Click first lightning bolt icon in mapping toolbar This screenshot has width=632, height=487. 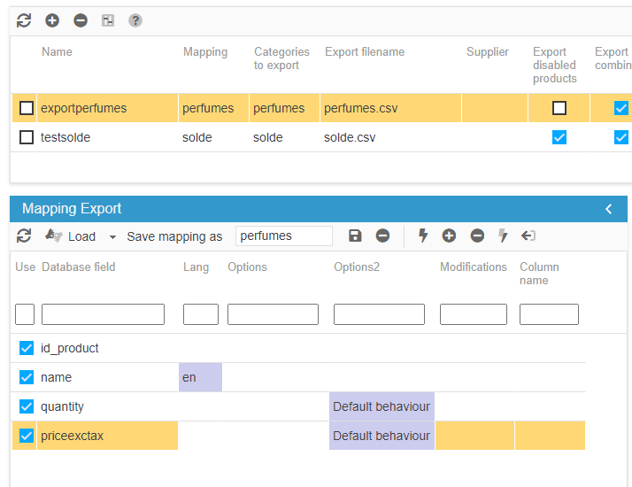click(x=423, y=236)
